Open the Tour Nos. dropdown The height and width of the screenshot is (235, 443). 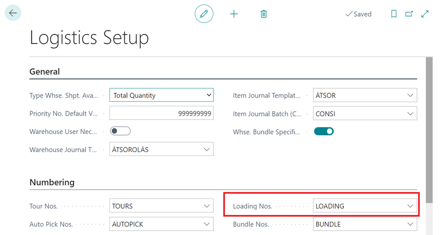coord(207,206)
